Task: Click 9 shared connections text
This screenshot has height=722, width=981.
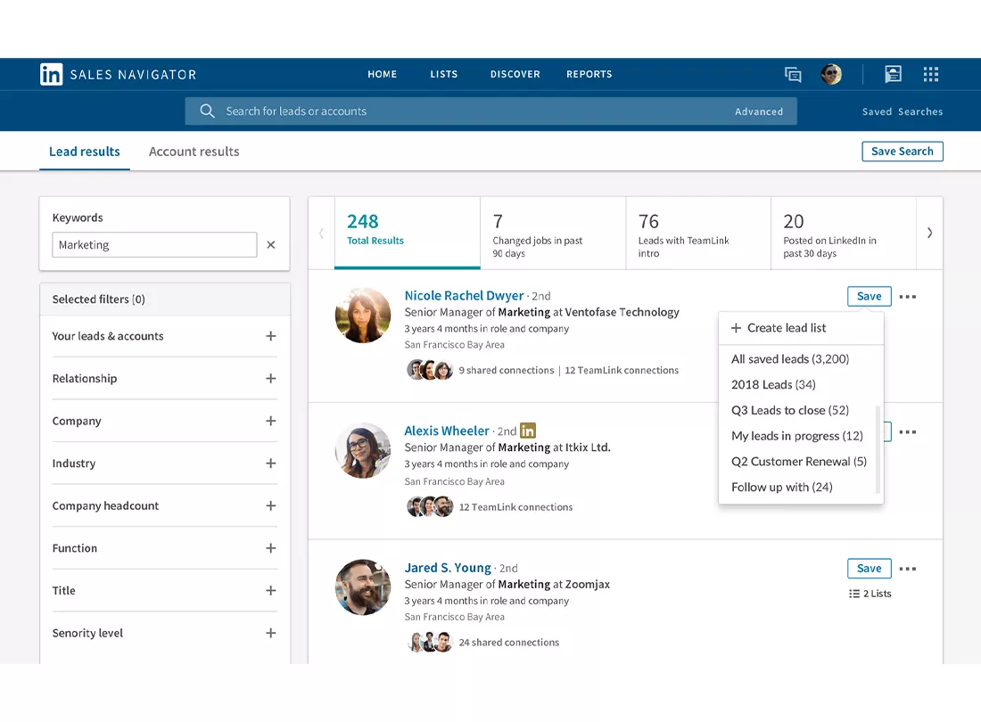Action: (x=507, y=370)
